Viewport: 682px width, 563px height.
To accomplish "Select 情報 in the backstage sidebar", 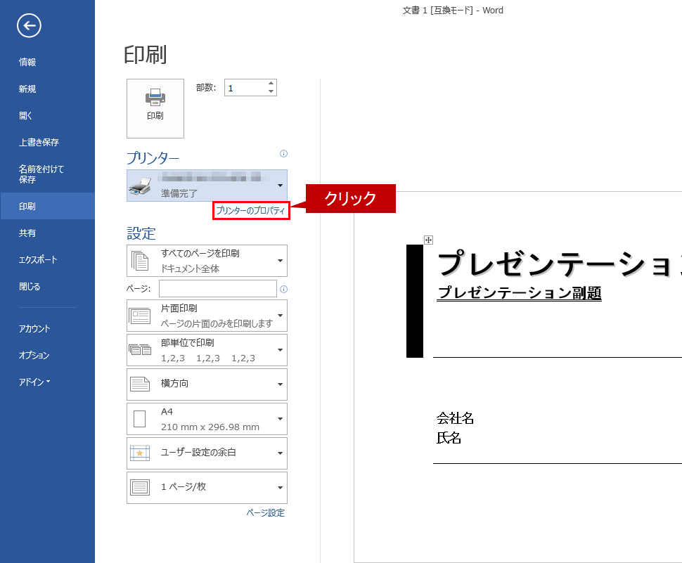I will 27,62.
